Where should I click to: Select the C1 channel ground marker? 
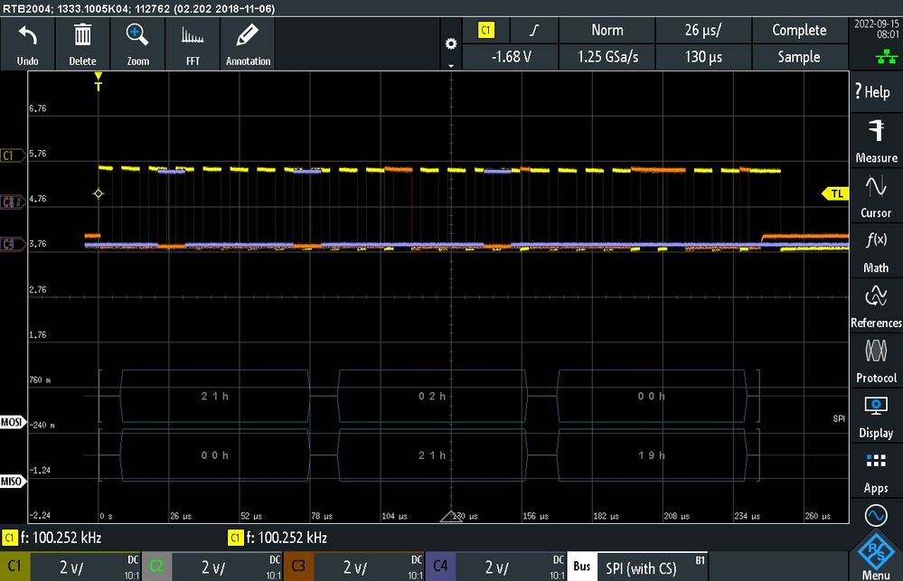point(13,155)
